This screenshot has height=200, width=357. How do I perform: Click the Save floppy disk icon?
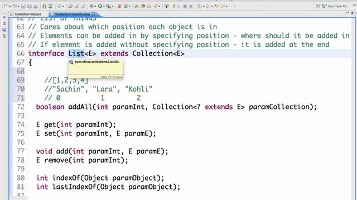(x=23, y=6)
